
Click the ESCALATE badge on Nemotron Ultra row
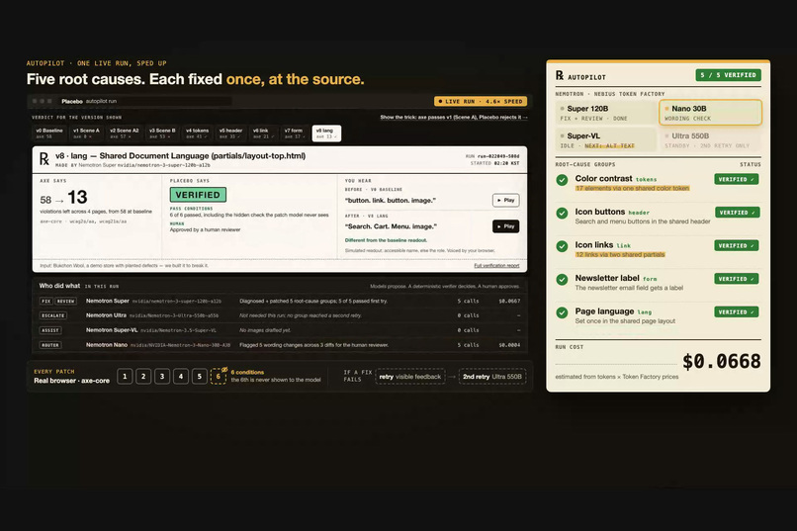pyautogui.click(x=52, y=315)
